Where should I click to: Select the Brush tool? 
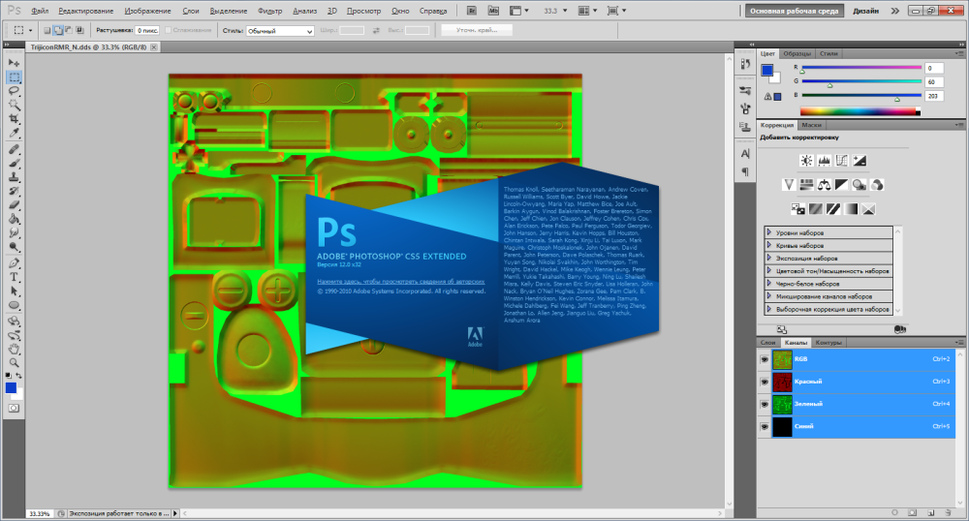pos(14,164)
